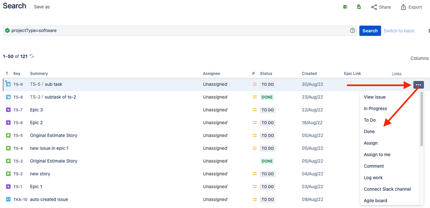Click the story type icon of TS-4
Viewport: 430px width, 208px height.
(8, 148)
